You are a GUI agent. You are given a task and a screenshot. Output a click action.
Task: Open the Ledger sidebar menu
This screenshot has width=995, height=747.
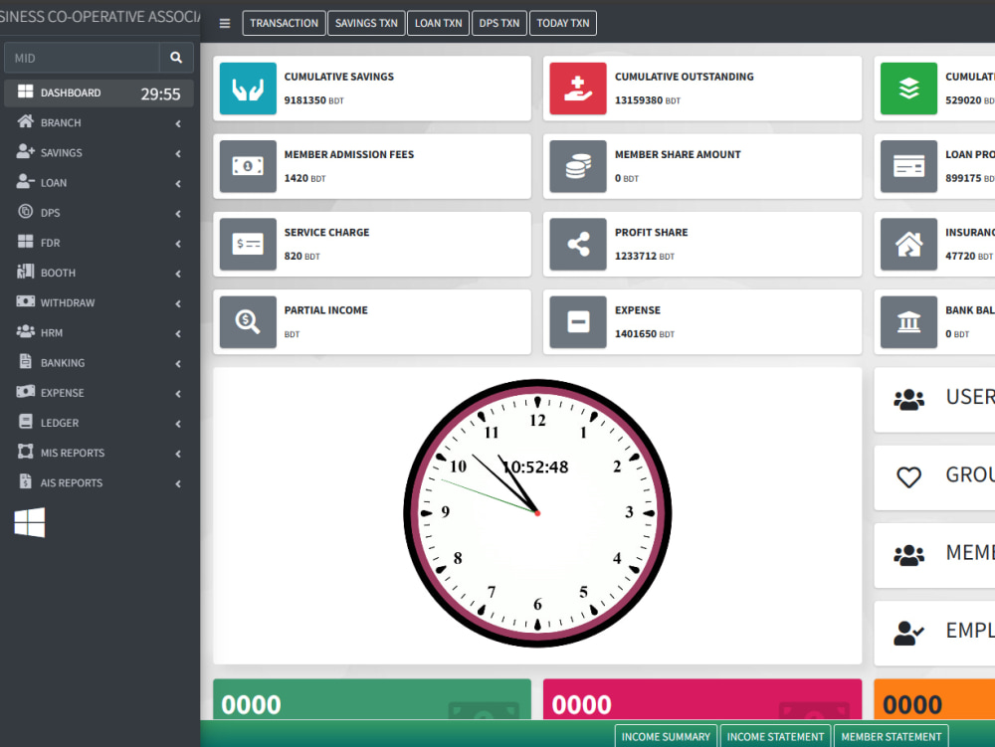pyautogui.click(x=99, y=423)
